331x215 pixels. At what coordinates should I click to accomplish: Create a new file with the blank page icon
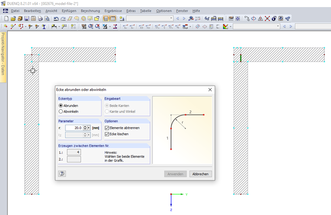tap(7, 19)
